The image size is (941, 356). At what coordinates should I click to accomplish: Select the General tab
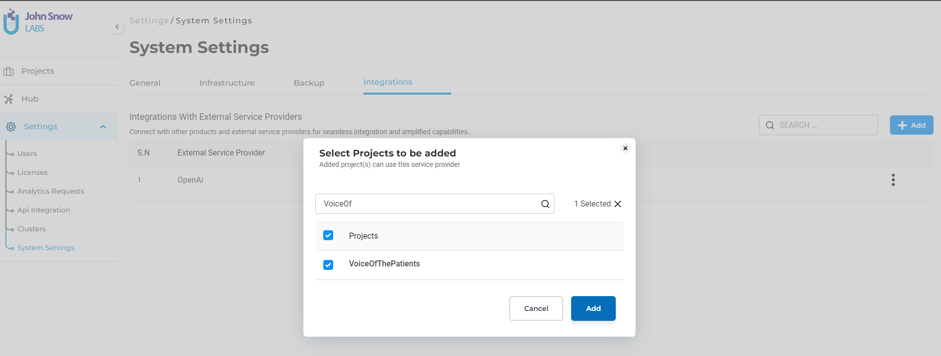145,83
